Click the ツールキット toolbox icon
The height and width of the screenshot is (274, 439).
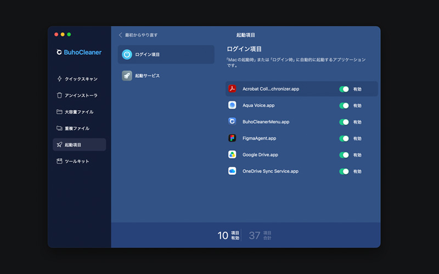click(x=59, y=161)
